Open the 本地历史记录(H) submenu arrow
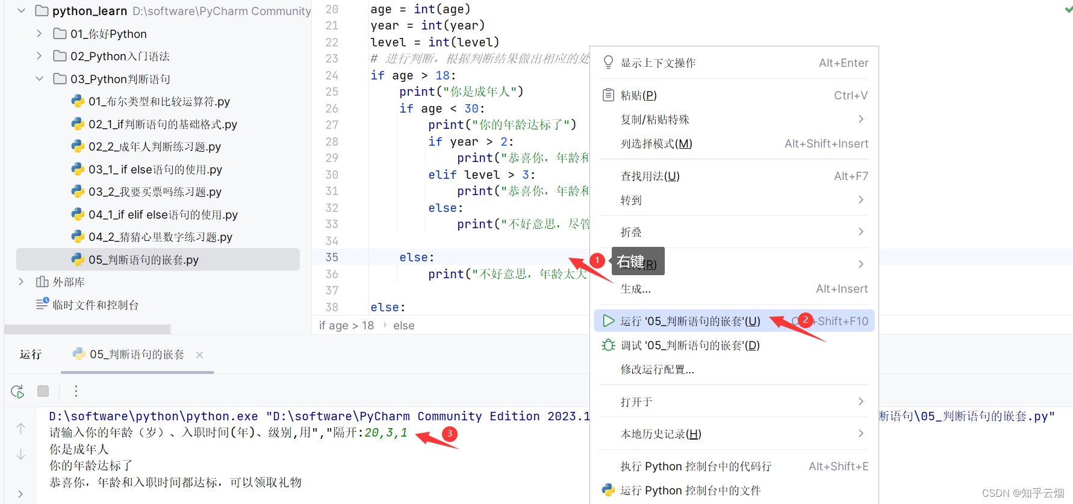1073x504 pixels. pyautogui.click(x=861, y=434)
